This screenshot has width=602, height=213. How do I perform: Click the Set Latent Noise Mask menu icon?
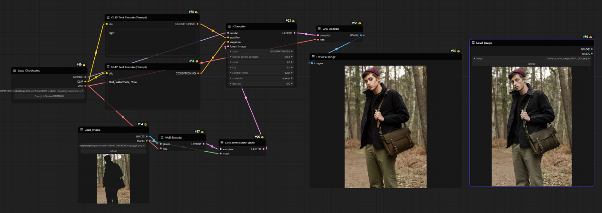(222, 143)
